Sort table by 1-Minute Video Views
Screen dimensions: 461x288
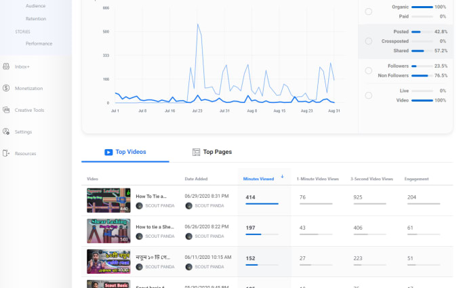click(x=317, y=179)
